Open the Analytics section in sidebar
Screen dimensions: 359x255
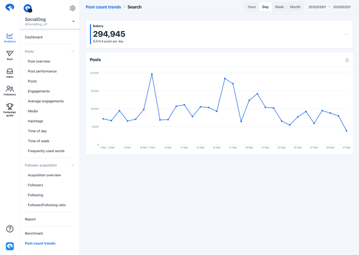(x=10, y=37)
